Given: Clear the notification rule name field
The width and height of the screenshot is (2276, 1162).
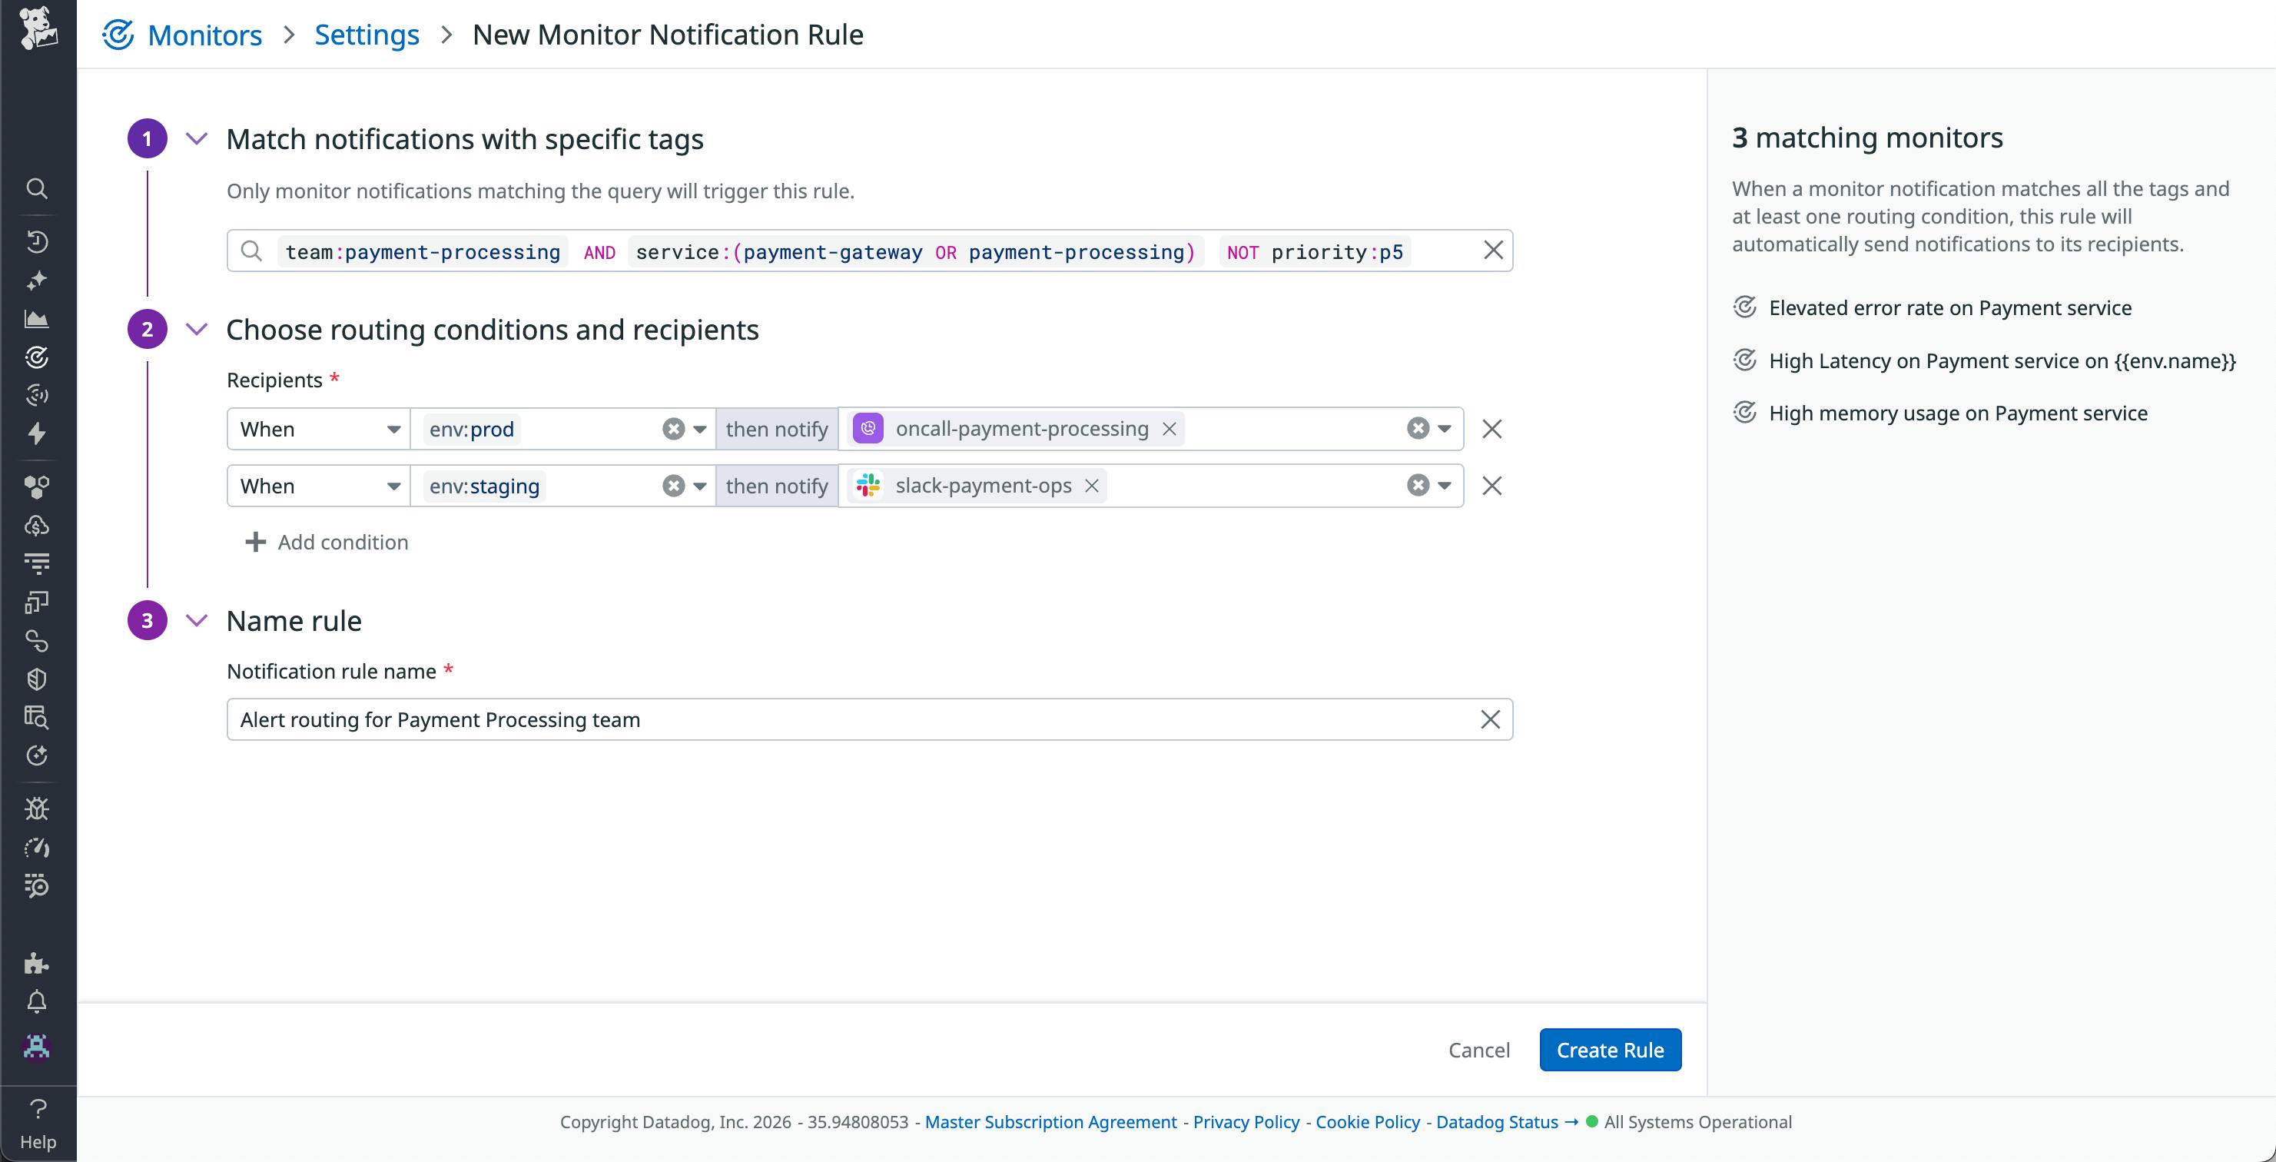Looking at the screenshot, I should (1490, 719).
